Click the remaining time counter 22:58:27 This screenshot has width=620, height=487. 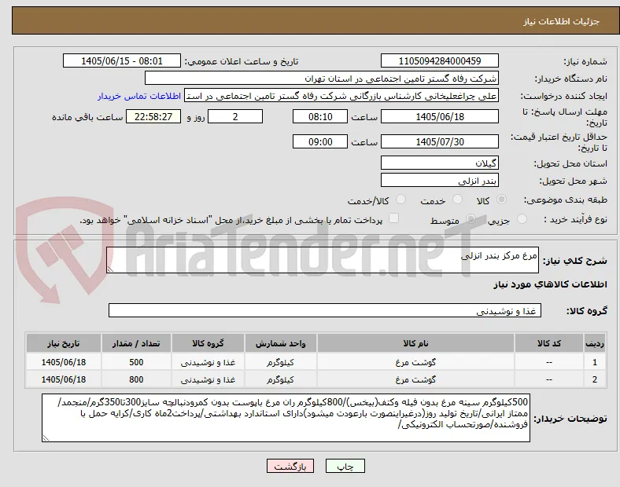pyautogui.click(x=153, y=116)
